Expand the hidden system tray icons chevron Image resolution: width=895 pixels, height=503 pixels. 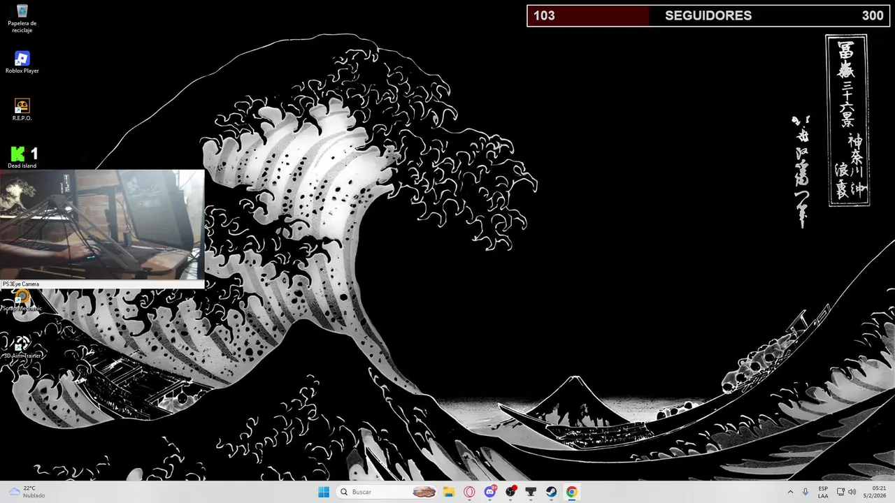coord(790,492)
